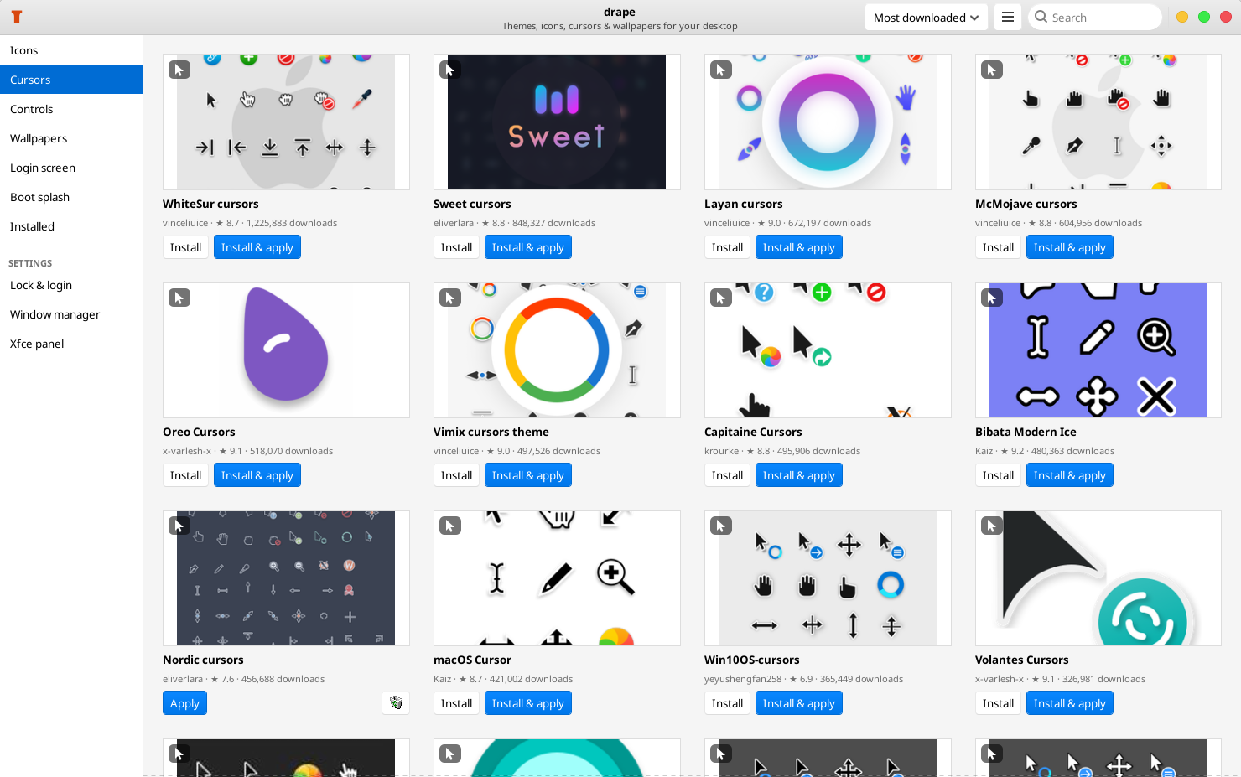Viewport: 1241px width, 777px height.
Task: Install & apply Bibata Modern Ice
Action: (1070, 475)
